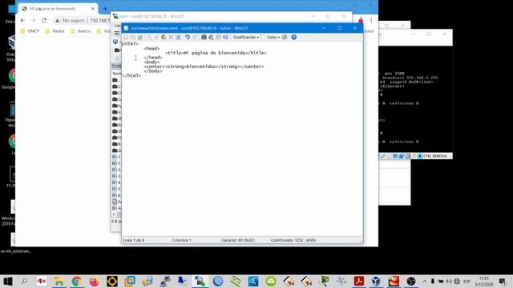Open Adobe Acrobat from the taskbar
Viewport: 513px width, 288px height.
(359, 281)
